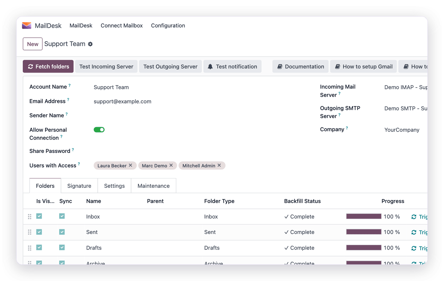Image resolution: width=444 pixels, height=281 pixels.
Task: Uncheck Sync checkbox for Sent
Action: tap(62, 232)
